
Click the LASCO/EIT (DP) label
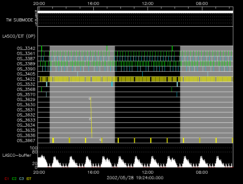click(18, 36)
